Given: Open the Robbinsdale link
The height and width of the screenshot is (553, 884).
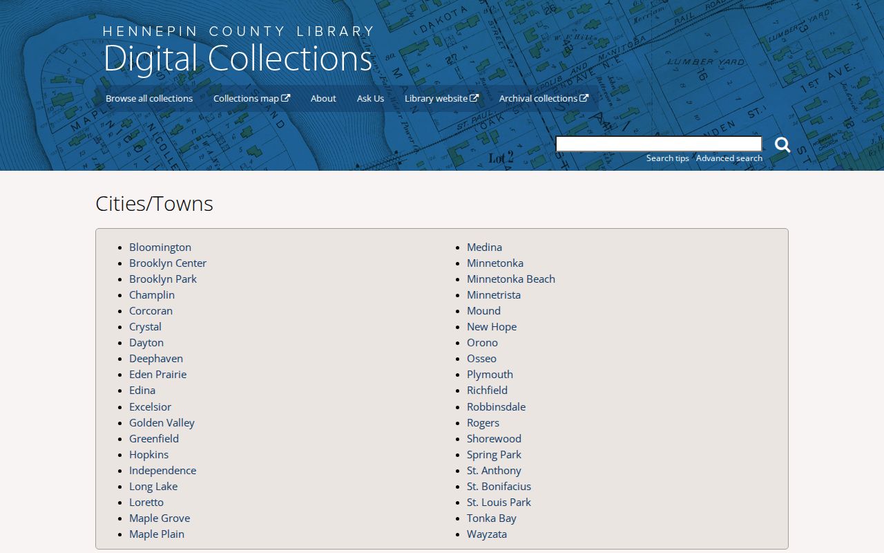Looking at the screenshot, I should pos(496,406).
